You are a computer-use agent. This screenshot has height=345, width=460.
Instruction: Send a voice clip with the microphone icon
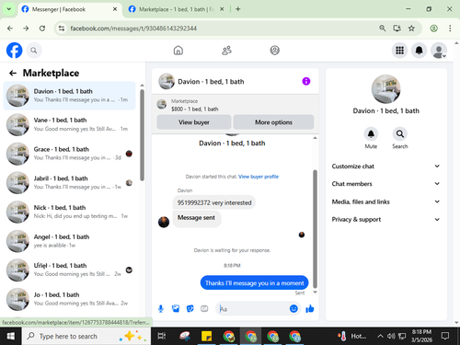point(161,308)
